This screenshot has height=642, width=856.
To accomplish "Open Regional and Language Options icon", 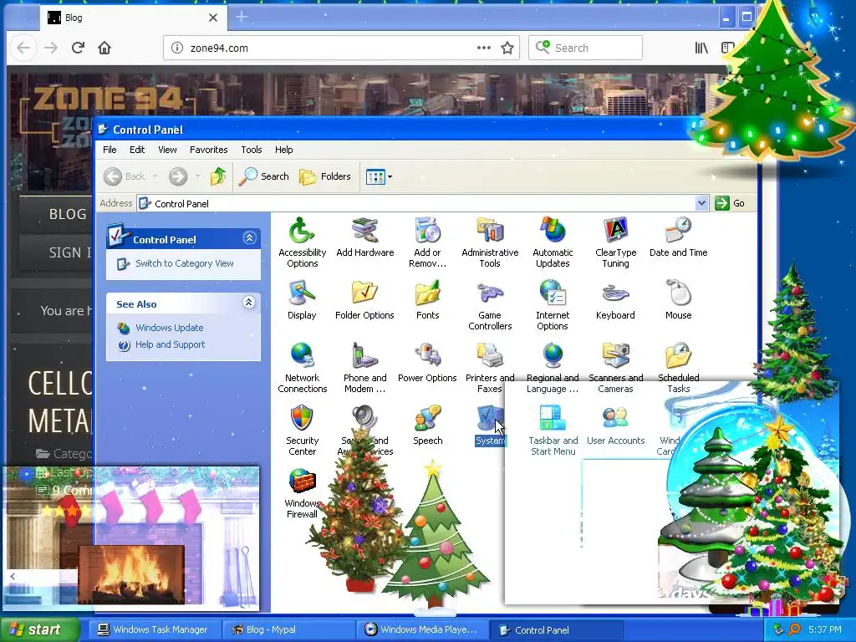I will [553, 368].
